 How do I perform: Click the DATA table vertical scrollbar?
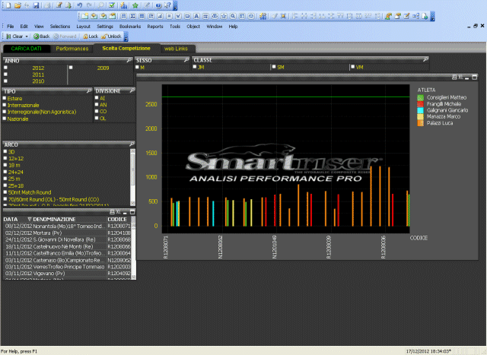click(134, 247)
